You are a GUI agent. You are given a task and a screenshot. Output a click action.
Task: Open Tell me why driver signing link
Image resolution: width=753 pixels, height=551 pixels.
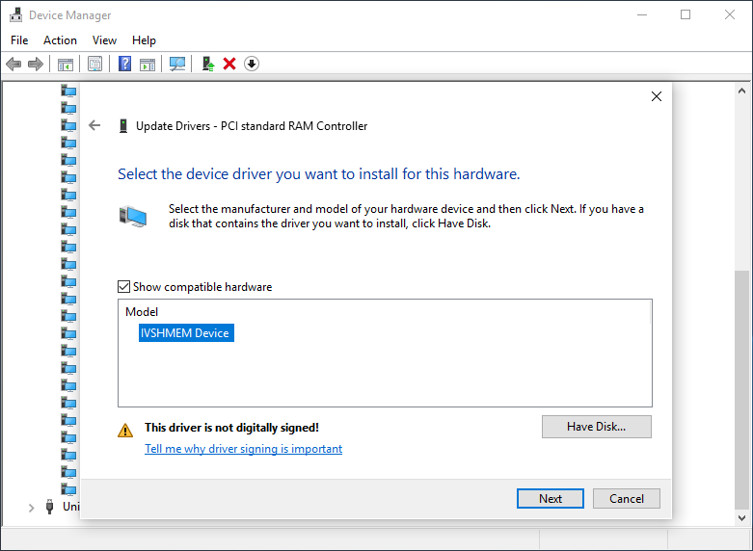pyautogui.click(x=244, y=449)
